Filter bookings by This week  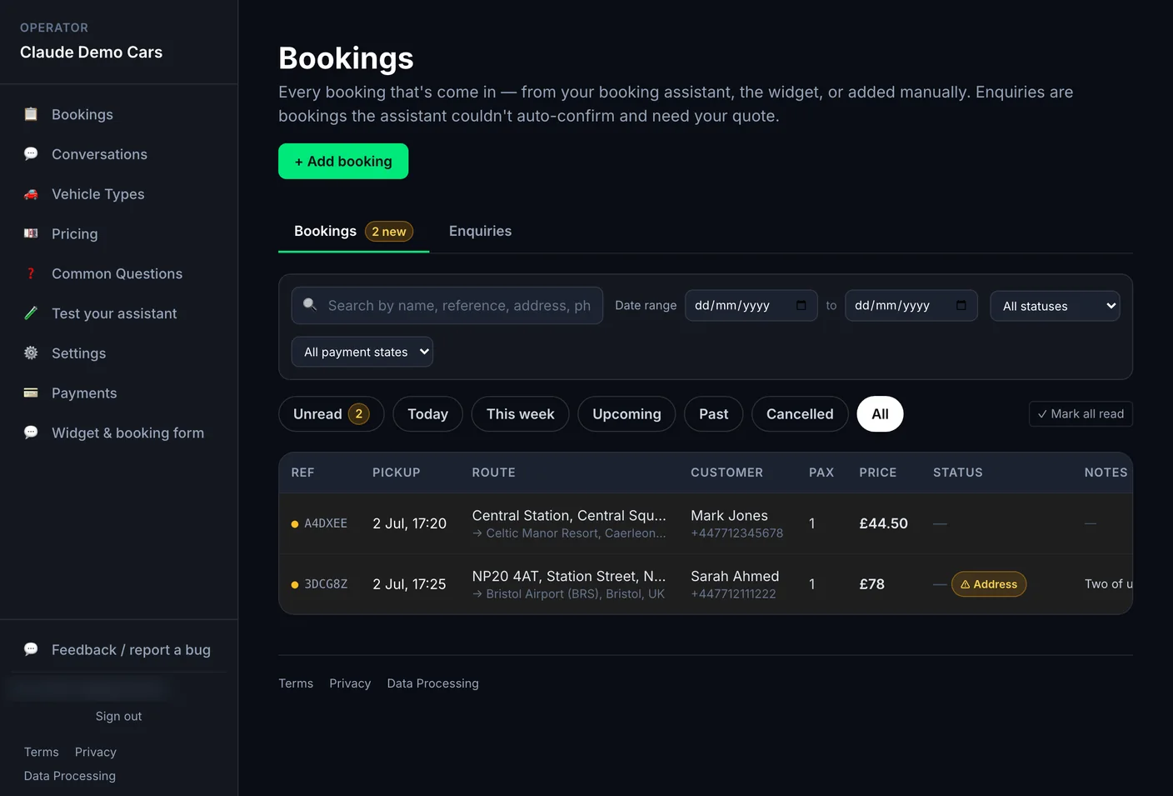(520, 414)
